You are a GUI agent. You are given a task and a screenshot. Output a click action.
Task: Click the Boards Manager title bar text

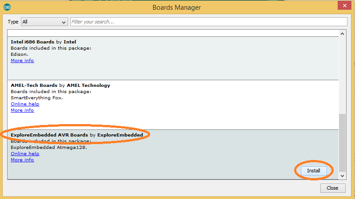176,8
